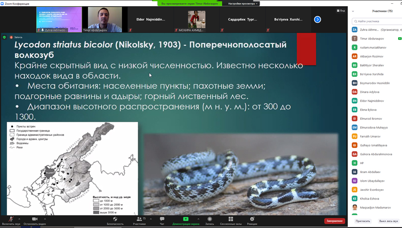Open Сессионные залы breakout rooms icon
The image size is (402, 228).
tap(231, 219)
